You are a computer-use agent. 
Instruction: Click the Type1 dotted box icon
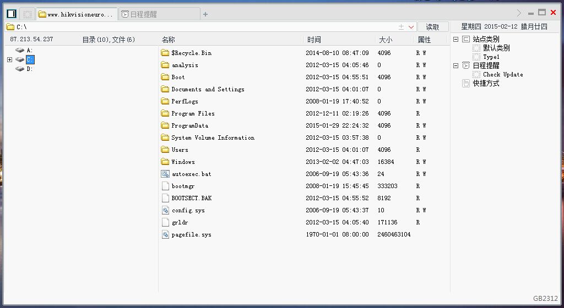(x=476, y=57)
